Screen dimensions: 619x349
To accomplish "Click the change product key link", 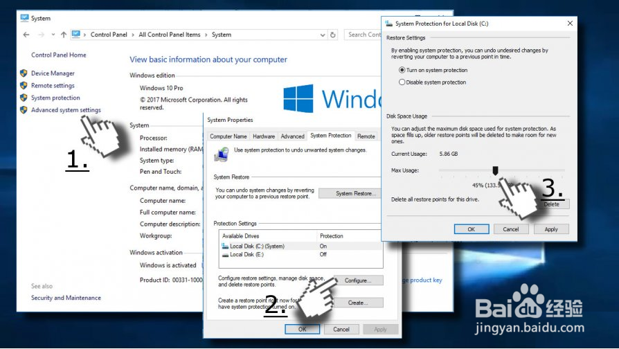I will click(422, 280).
